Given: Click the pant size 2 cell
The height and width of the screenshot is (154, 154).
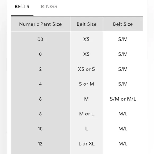Looking at the screenshot, I should tap(40, 69).
